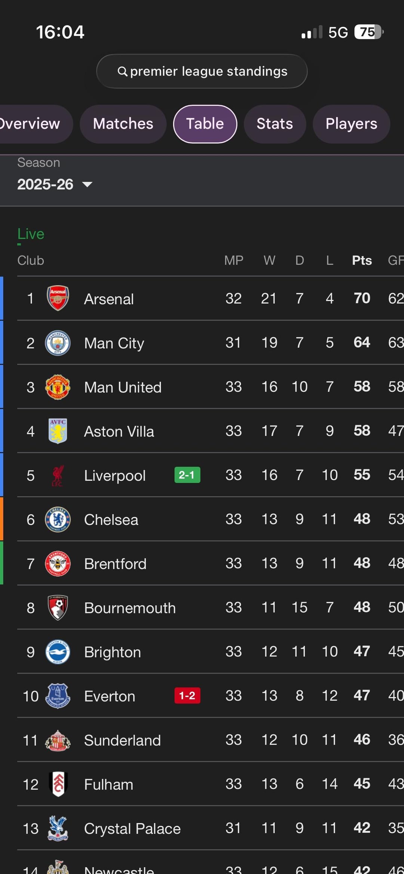Open the Aston Villa crest icon
Viewport: 404px width, 874px height.
[58, 431]
